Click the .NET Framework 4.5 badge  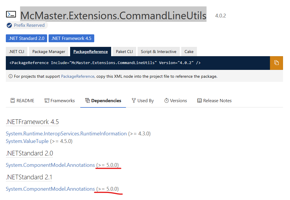tap(71, 38)
